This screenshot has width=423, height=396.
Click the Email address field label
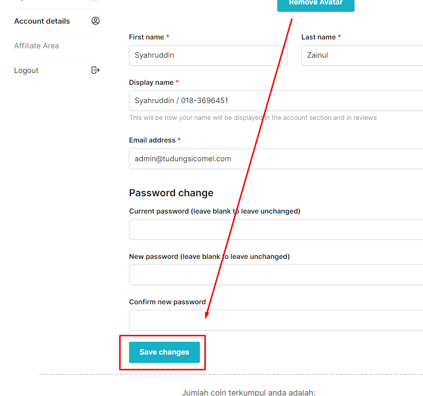click(152, 140)
